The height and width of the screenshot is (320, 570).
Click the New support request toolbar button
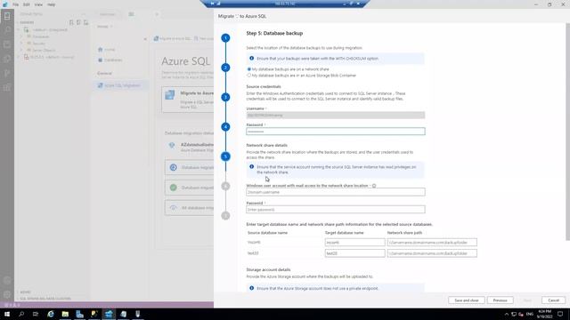coord(204,38)
